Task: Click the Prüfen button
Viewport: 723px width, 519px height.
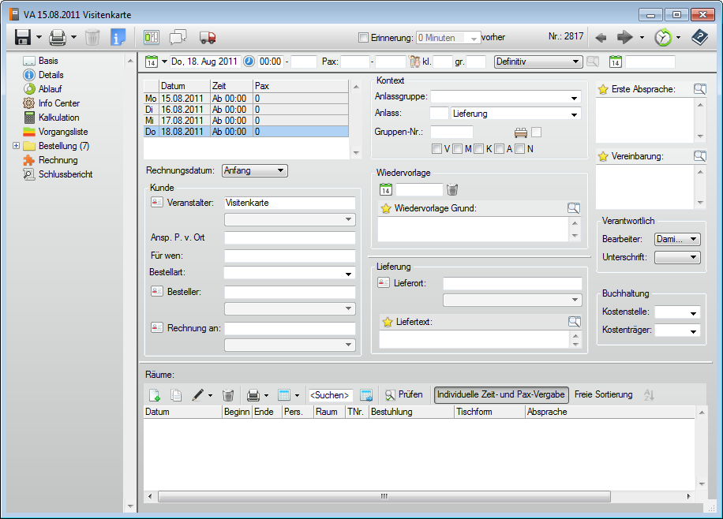Action: [x=403, y=394]
